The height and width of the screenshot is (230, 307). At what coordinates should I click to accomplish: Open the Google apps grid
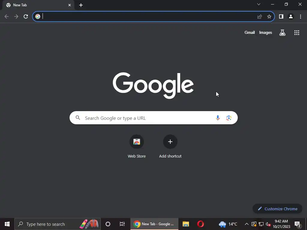point(297,32)
